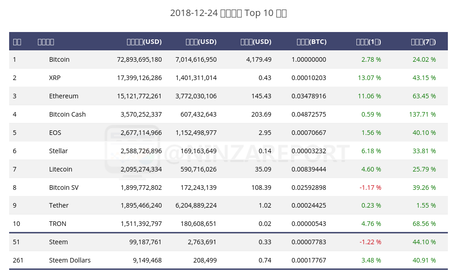Select Steem Dollars cap 9,149,468
The image size is (457, 279).
(x=147, y=260)
